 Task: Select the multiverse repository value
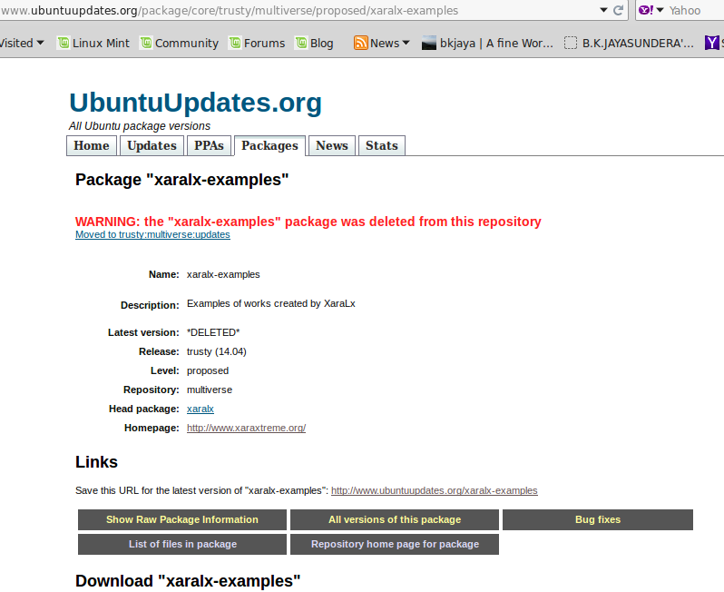[x=210, y=390]
